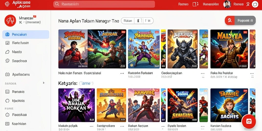Click the Meoknic circle icon
The height and width of the screenshot is (131, 262).
coord(7,101)
